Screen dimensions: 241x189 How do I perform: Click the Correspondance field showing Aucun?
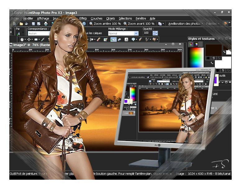click(x=39, y=33)
